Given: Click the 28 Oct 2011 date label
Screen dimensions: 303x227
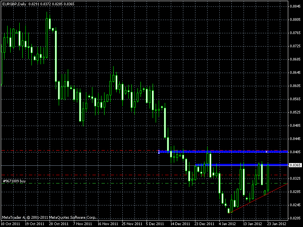Looking at the screenshot, I should pyautogui.click(x=59, y=224).
